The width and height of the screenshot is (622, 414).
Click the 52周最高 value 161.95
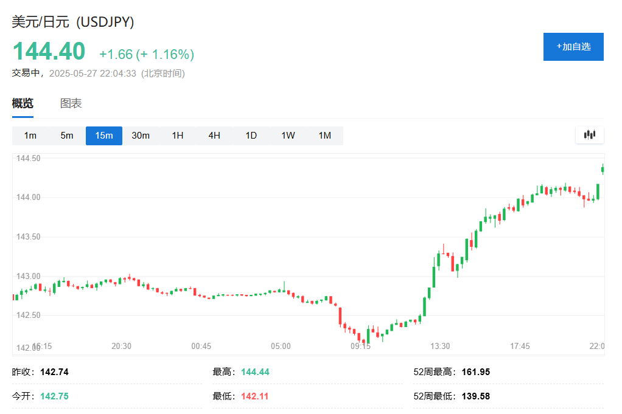coord(475,372)
